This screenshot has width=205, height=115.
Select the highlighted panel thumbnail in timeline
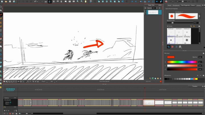tap(149, 102)
